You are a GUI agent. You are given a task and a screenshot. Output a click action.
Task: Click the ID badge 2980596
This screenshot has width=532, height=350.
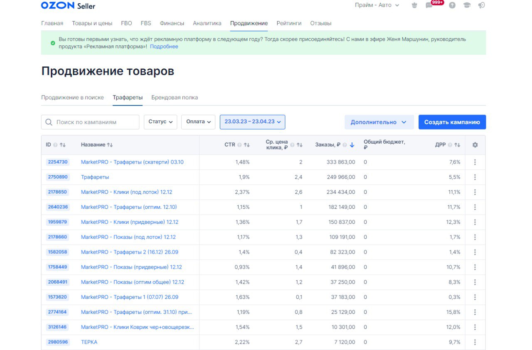pyautogui.click(x=57, y=342)
